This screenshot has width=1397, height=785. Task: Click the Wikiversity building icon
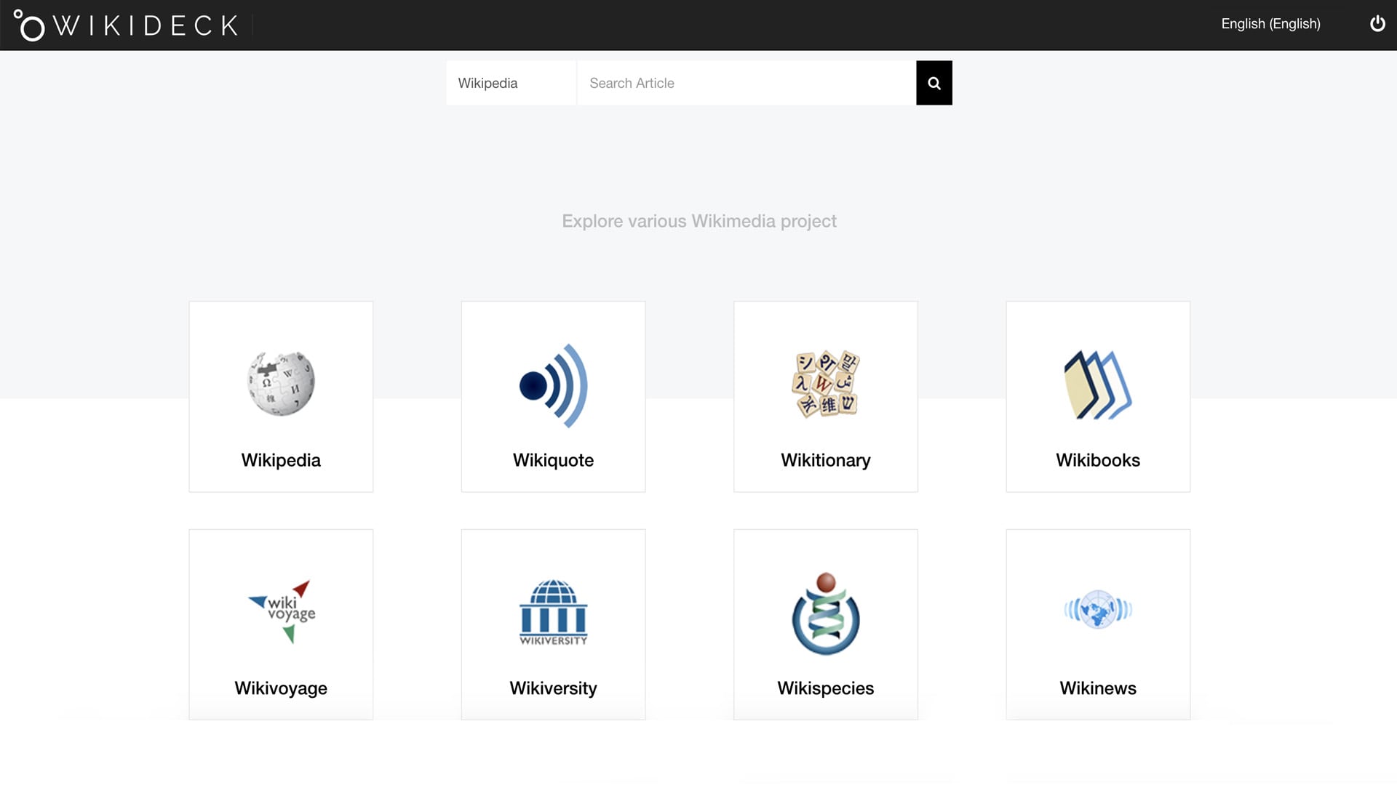553,612
